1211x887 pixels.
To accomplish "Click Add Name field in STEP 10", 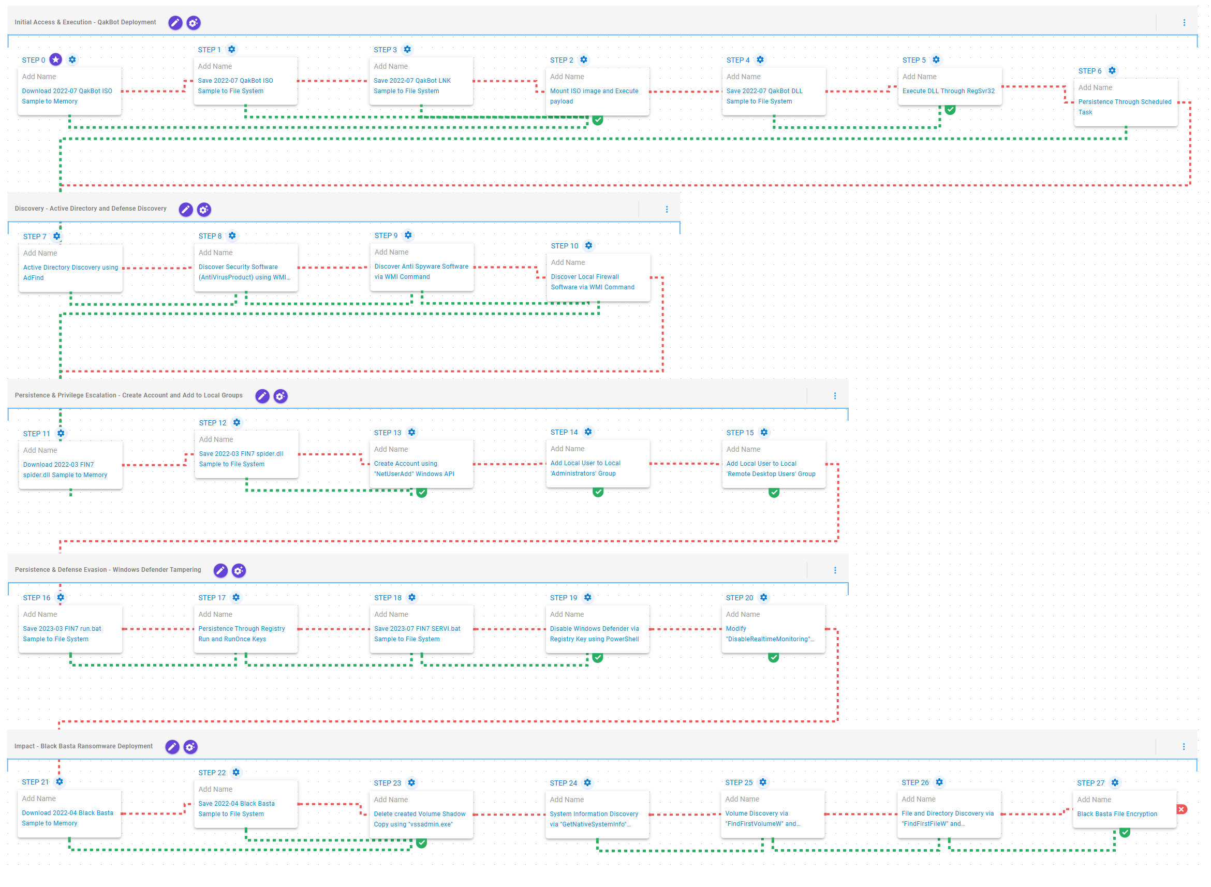I will (x=568, y=262).
